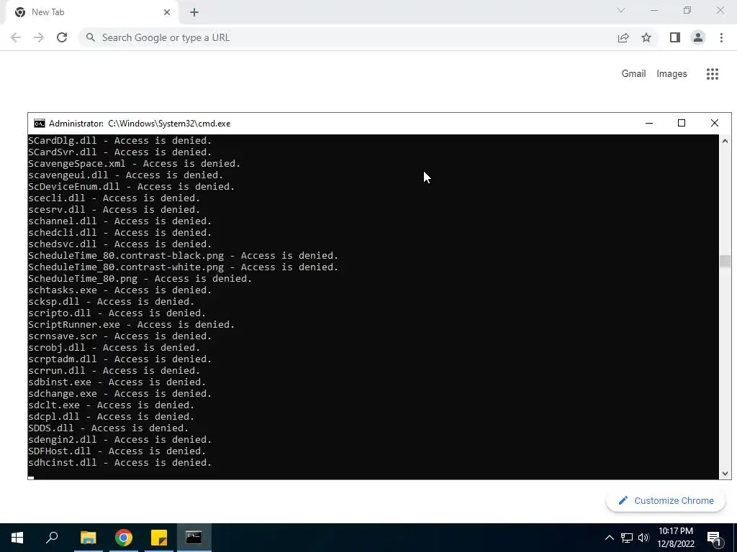
Task: Click the ScheduleTime_80.contrast-black.png line
Action: coord(184,256)
